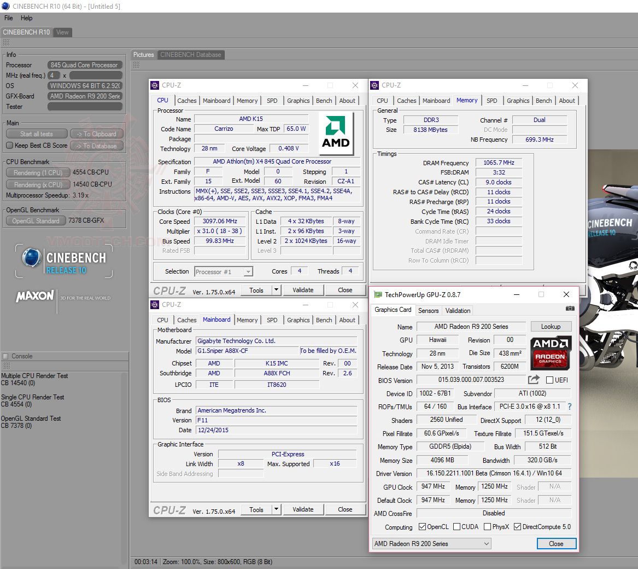Viewport: 638px width, 569px height.
Task: Click the Cinebench Release 10 logo
Action: (x=64, y=262)
